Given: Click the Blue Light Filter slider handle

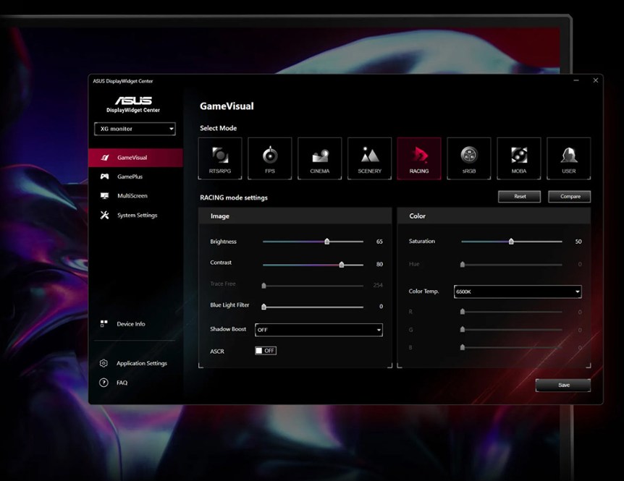Looking at the screenshot, I should [263, 307].
